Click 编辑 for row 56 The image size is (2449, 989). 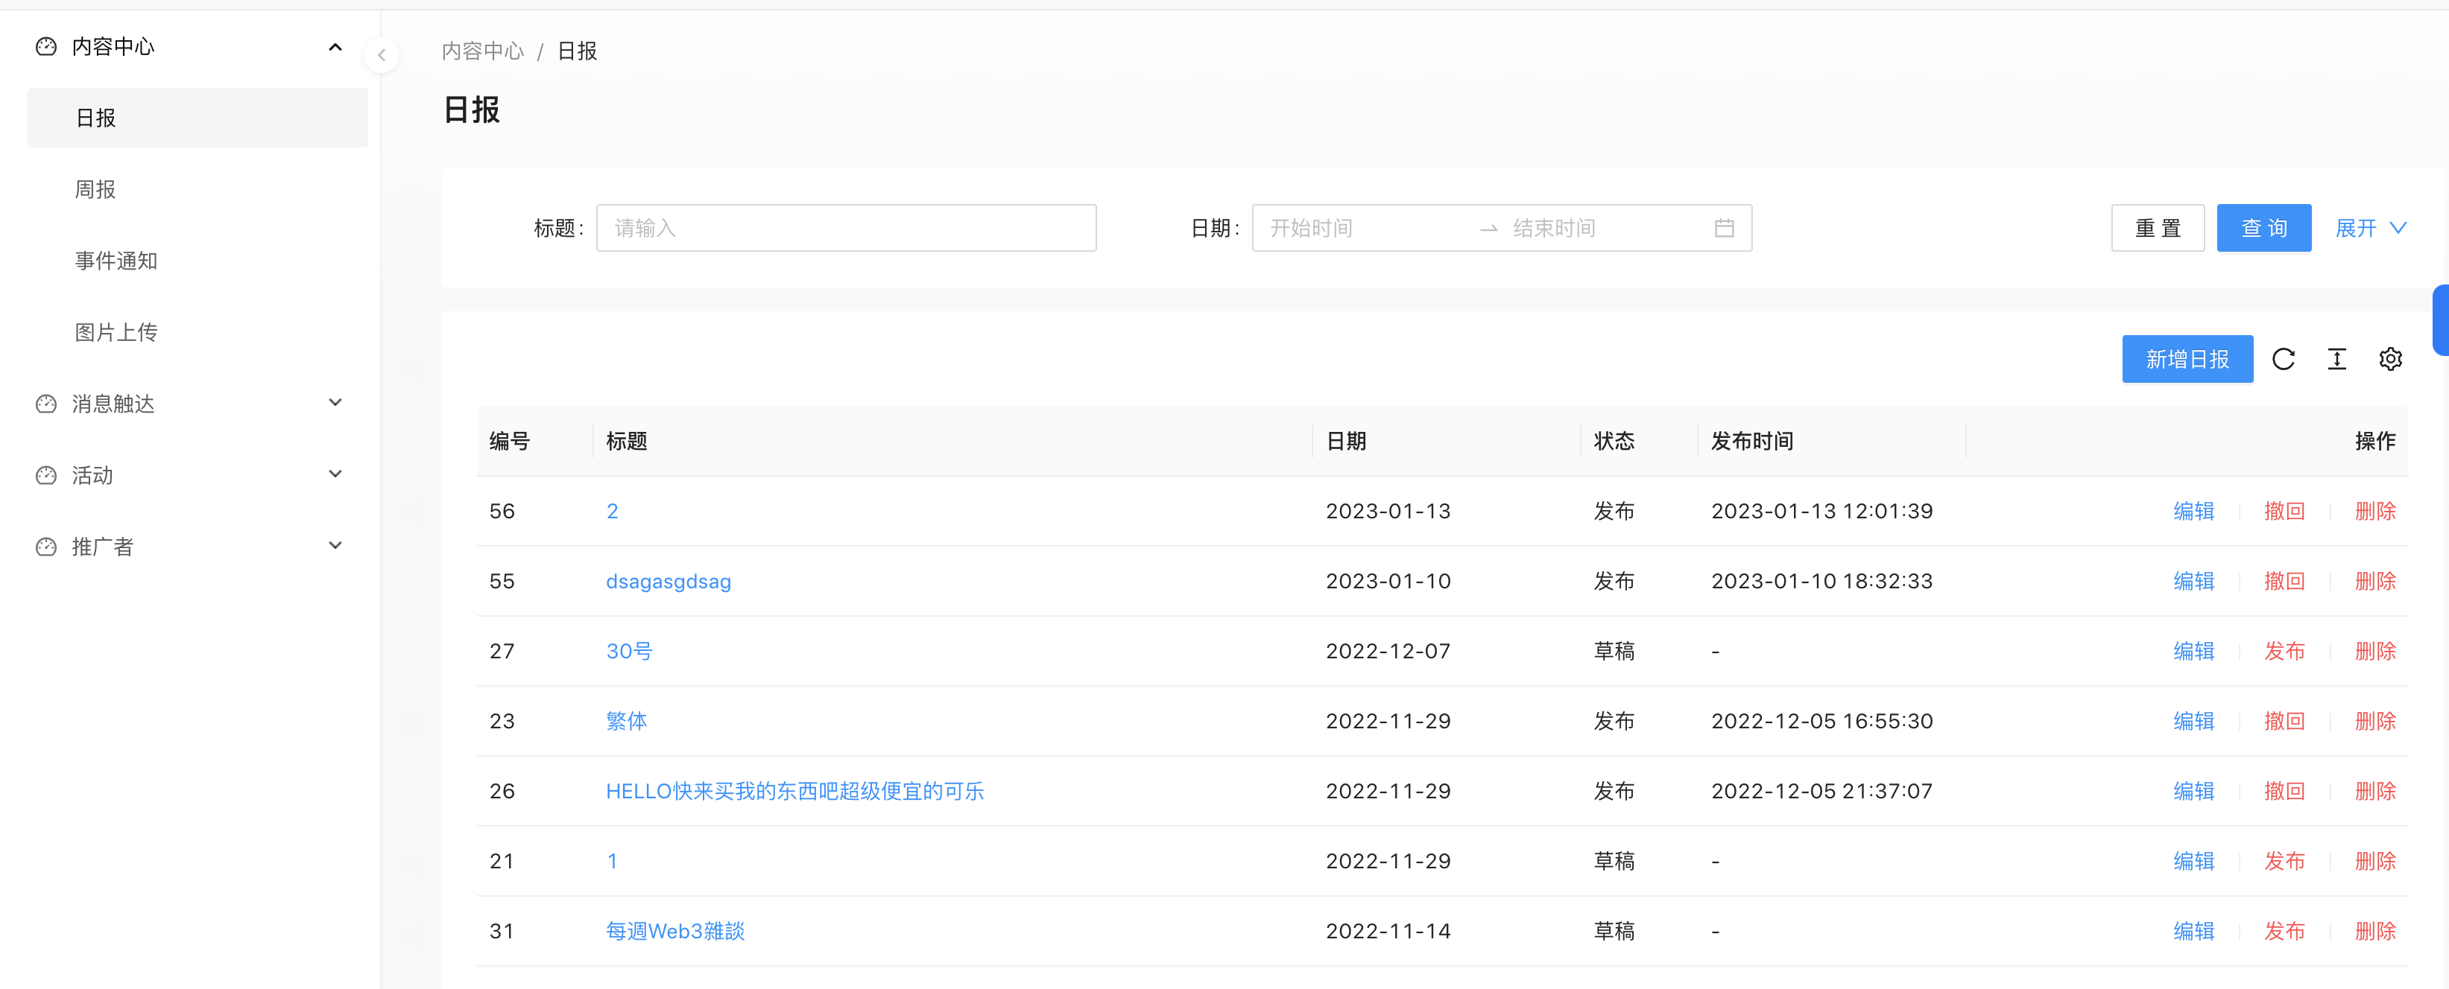2193,511
